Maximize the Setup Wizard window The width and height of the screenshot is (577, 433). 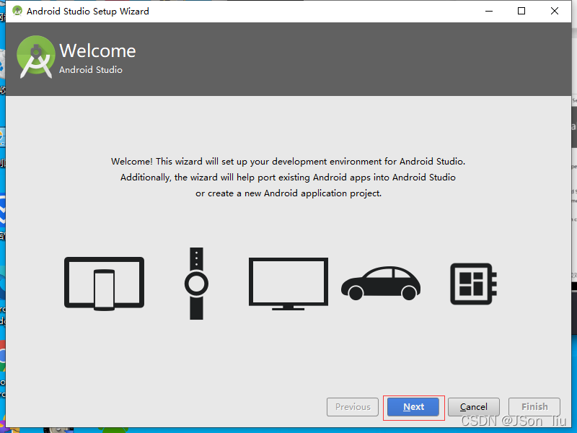(521, 11)
